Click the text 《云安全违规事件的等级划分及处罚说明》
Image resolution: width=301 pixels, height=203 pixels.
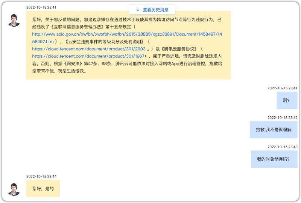click(104, 42)
